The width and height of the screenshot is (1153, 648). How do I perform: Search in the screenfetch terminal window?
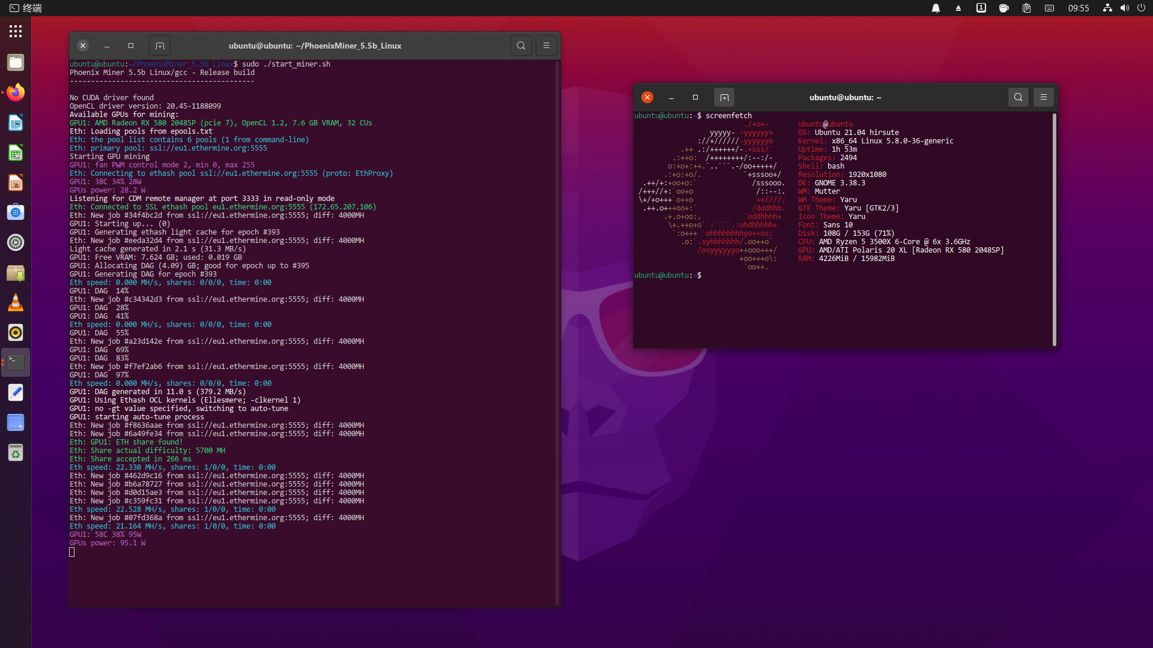(x=1018, y=97)
